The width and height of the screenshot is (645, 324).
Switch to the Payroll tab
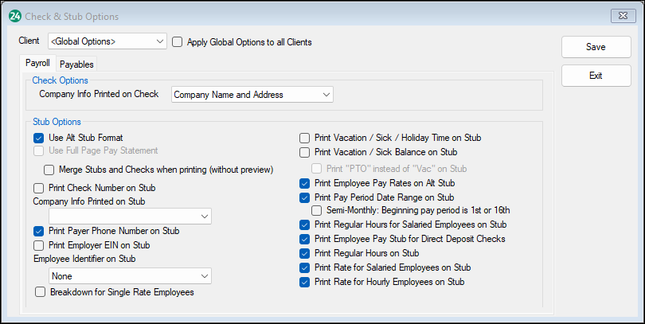[x=37, y=63]
